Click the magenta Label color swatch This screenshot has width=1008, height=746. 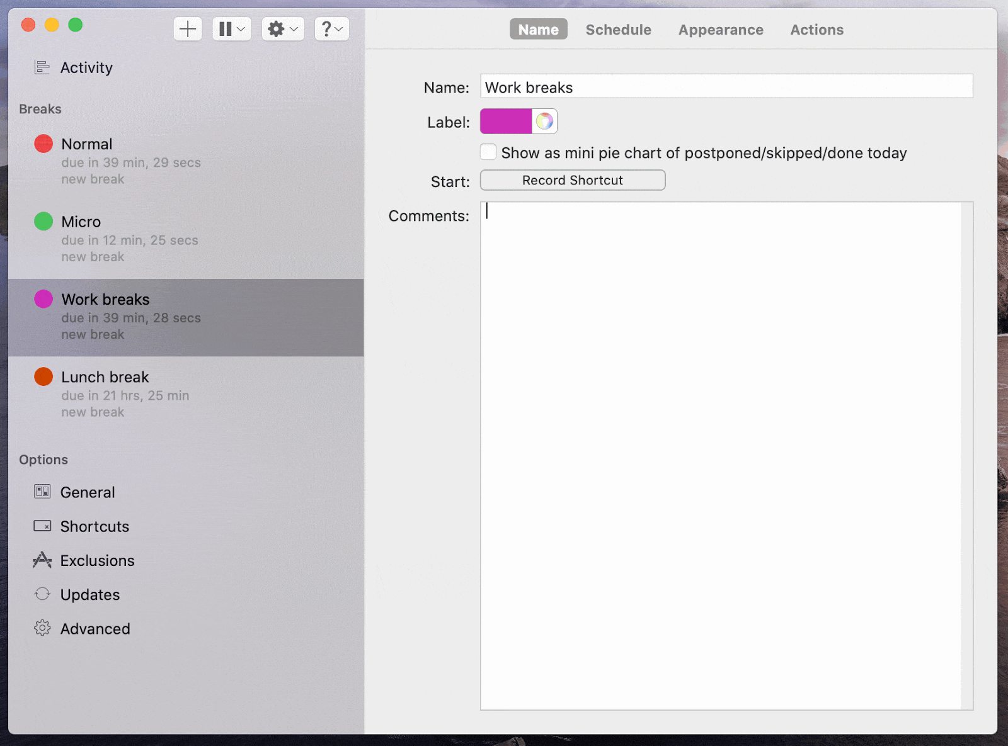506,121
